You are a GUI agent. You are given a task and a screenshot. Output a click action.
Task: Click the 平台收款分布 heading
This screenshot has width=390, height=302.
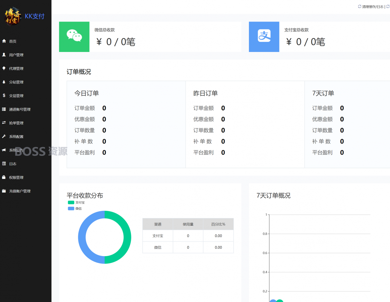85,195
